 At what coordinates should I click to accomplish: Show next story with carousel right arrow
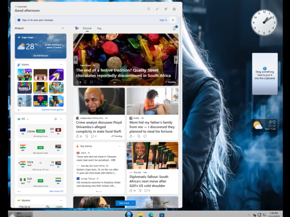(x=176, y=60)
